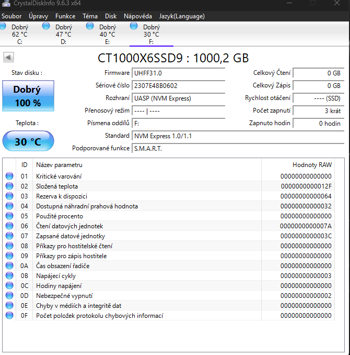Click the previous disk arrow button

coord(8,57)
